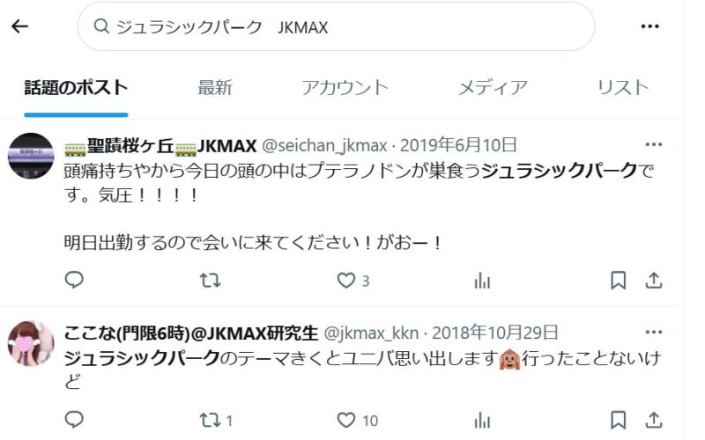The image size is (705, 440).
Task: Open the 聖蹟桜ヶ丘 profile avatar
Action: (x=31, y=156)
